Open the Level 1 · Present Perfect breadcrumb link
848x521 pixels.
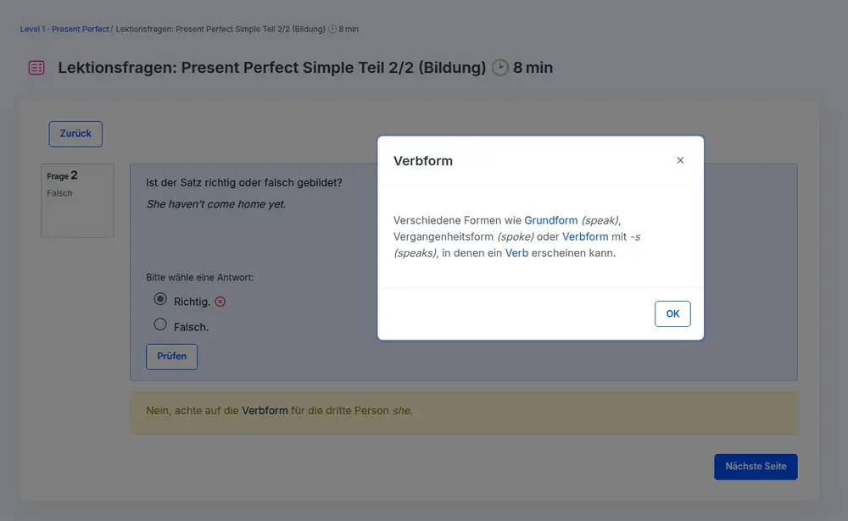[64, 30]
